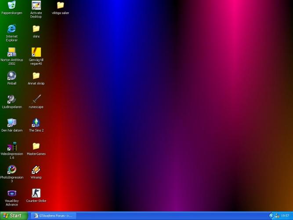Open the Papperskorgen recycle bin icon
293x220 pixels.
[x=12, y=6]
